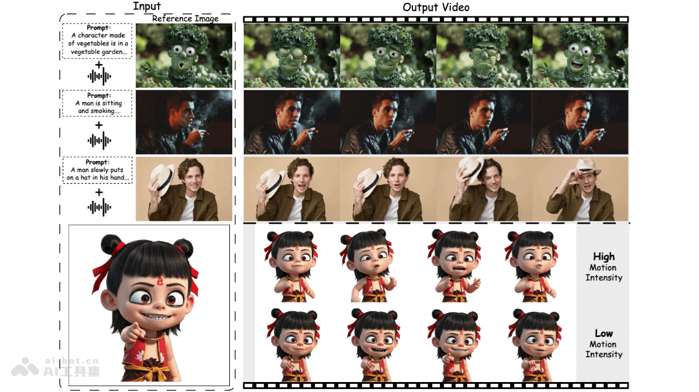Select the Nezha character reference thumbnail
699x392 pixels.
click(x=149, y=304)
